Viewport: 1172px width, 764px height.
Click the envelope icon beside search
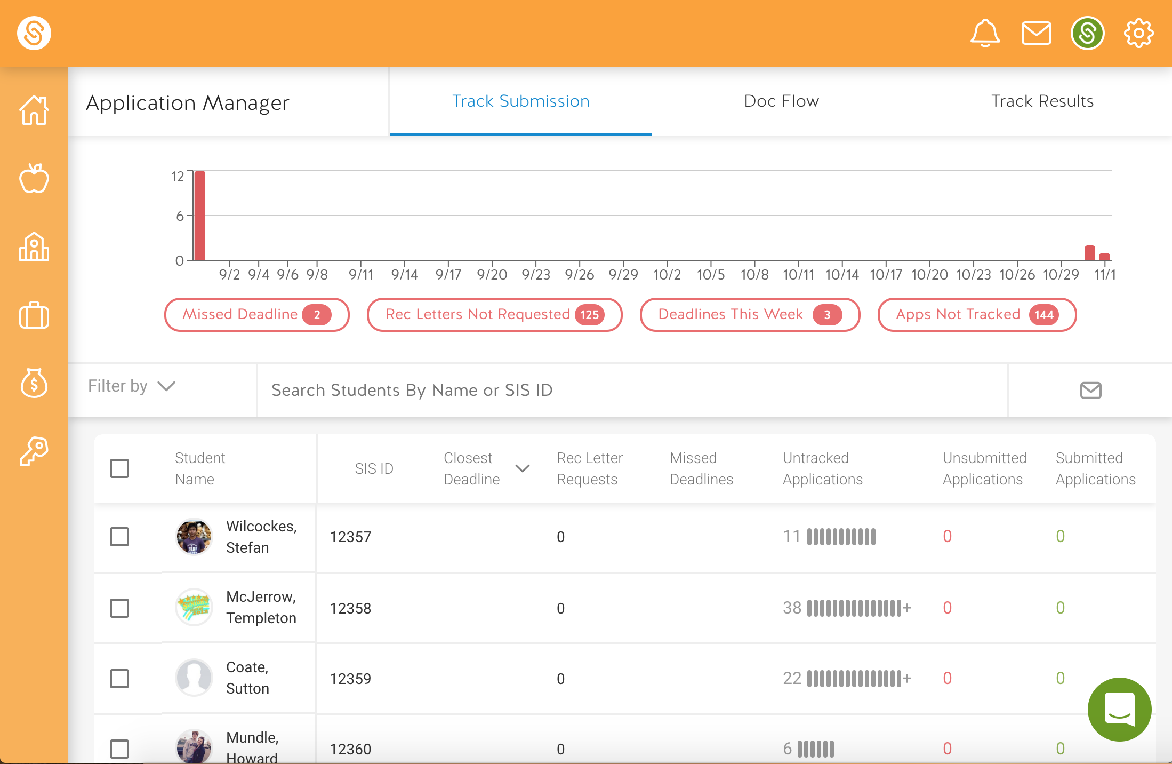[1090, 390]
